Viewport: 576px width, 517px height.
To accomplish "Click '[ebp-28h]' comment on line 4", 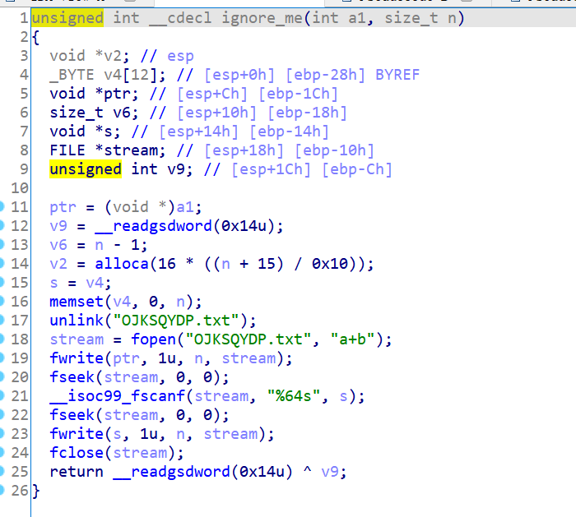I will pyautogui.click(x=325, y=75).
